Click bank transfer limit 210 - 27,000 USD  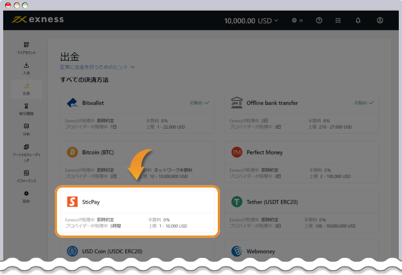(335, 127)
